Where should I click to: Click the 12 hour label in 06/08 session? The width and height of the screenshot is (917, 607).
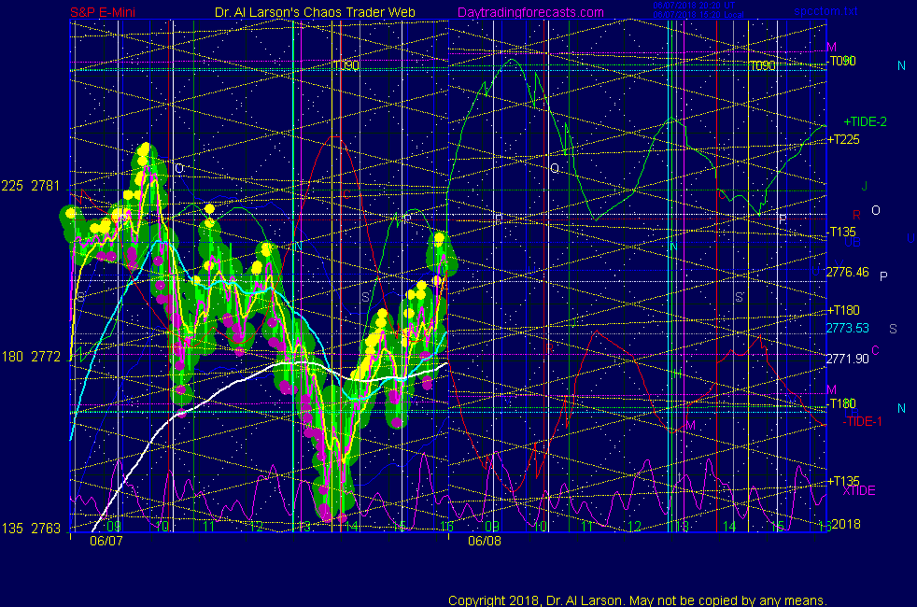[635, 527]
